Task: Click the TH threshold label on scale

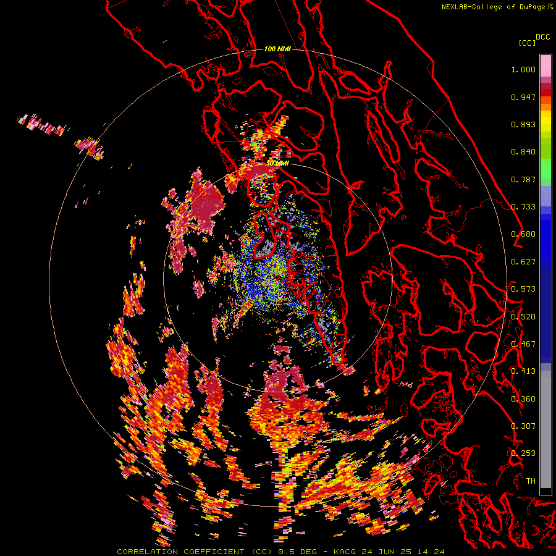Action: tap(531, 481)
